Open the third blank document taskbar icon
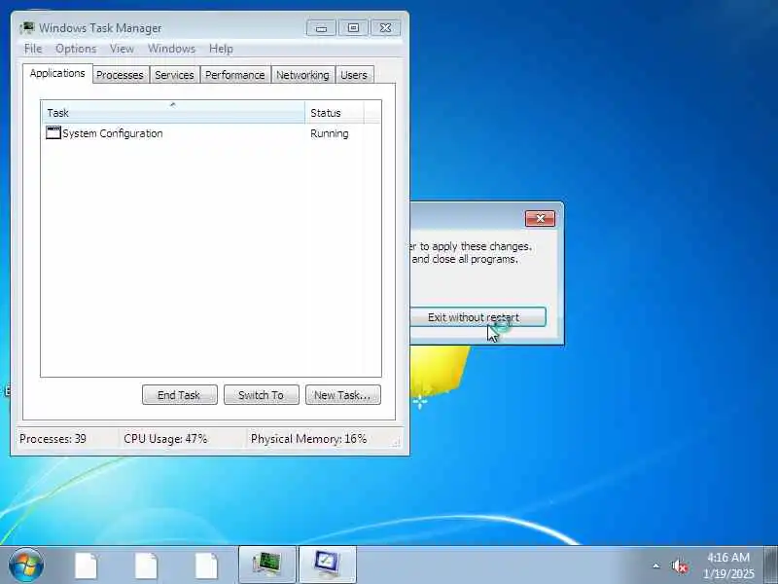This screenshot has height=584, width=778. pos(206,566)
